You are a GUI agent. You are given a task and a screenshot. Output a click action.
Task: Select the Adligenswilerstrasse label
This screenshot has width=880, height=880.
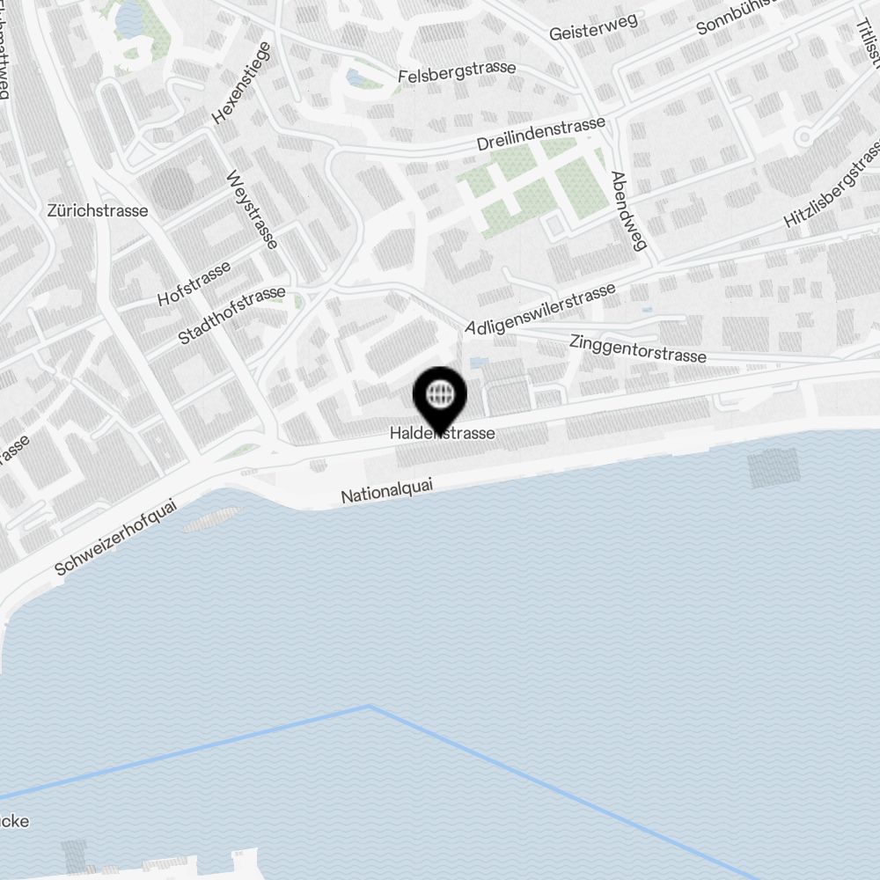(540, 310)
